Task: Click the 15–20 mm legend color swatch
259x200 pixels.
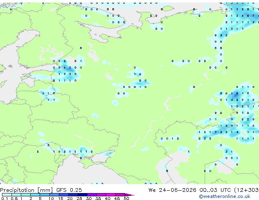Action: [64, 195]
